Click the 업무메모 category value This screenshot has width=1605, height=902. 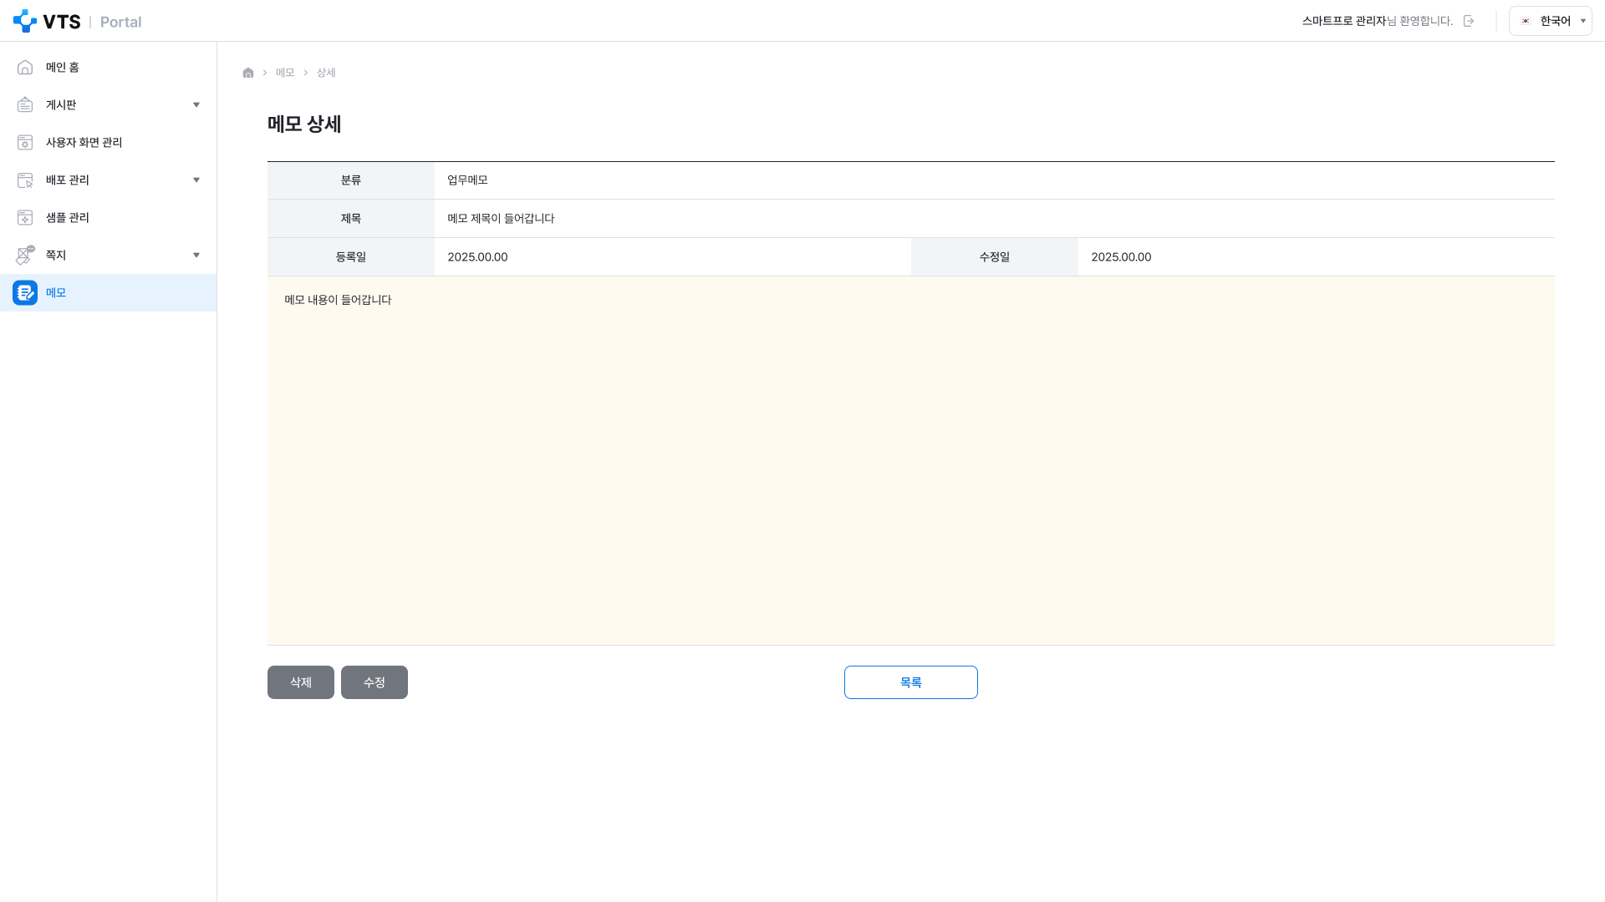coord(467,180)
